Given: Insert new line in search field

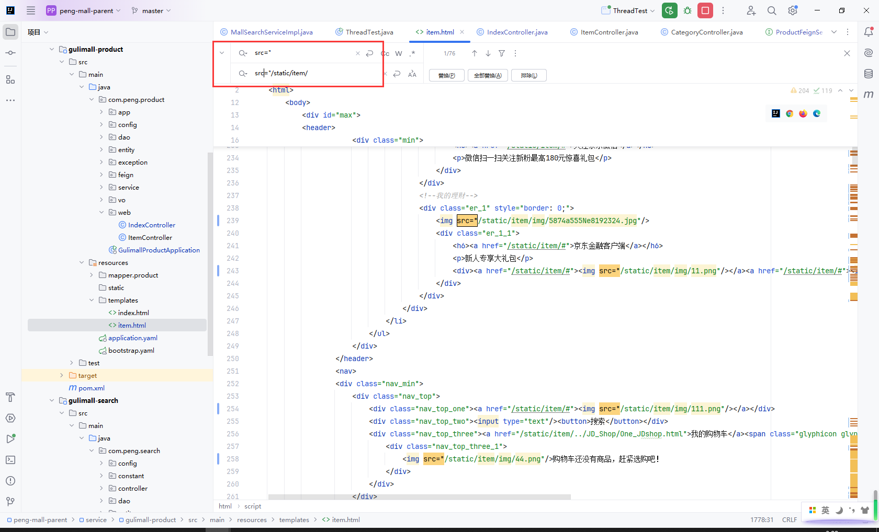Looking at the screenshot, I should tap(369, 53).
